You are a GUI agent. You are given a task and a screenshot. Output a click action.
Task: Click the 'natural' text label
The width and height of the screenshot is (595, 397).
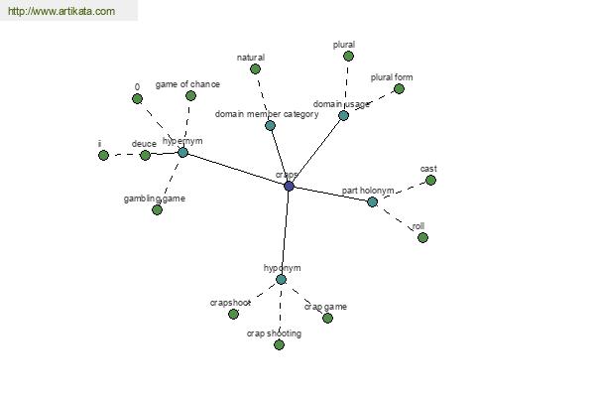pos(251,58)
